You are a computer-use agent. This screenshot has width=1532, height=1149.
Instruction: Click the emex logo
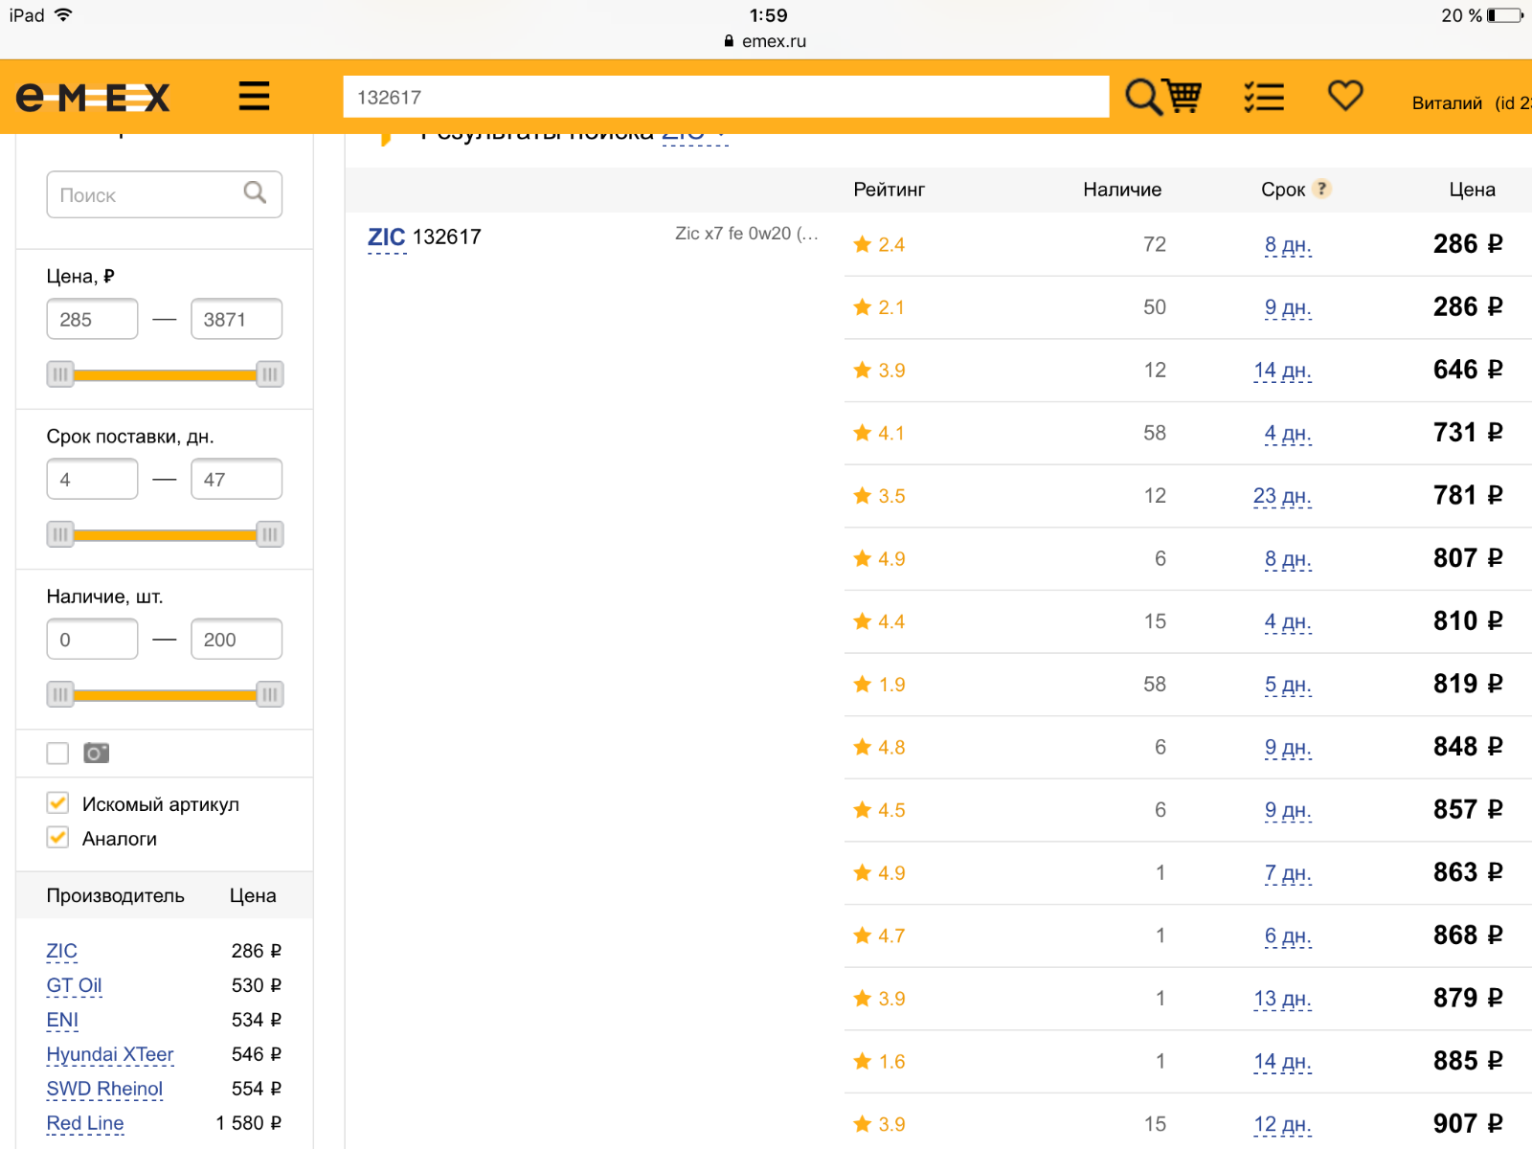pos(93,98)
